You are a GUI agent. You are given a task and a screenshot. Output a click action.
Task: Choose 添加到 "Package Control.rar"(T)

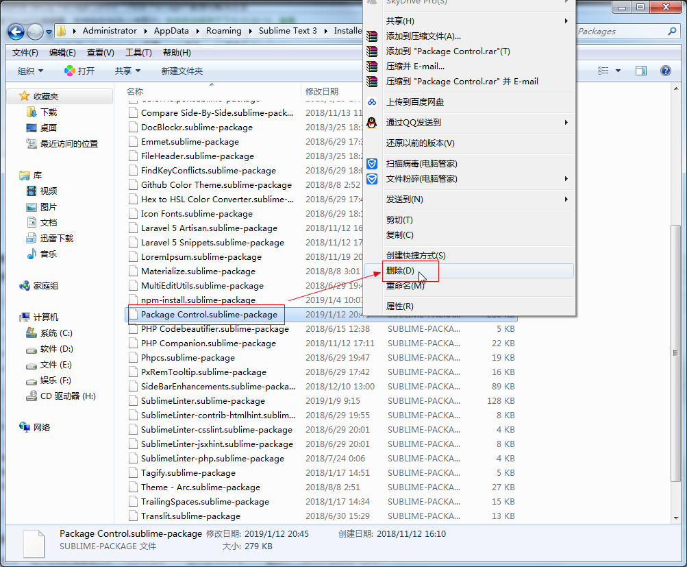tap(469, 51)
